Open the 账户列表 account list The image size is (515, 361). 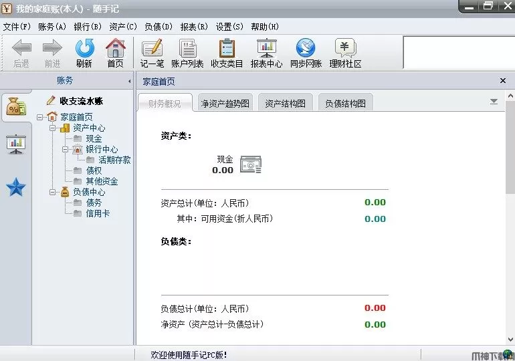(187, 53)
